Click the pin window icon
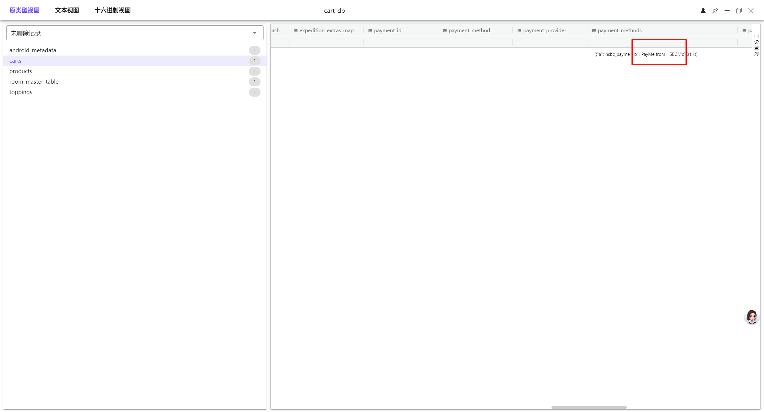 (715, 11)
